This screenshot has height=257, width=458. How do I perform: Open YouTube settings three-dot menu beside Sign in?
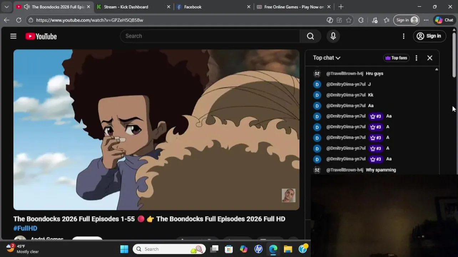click(403, 36)
